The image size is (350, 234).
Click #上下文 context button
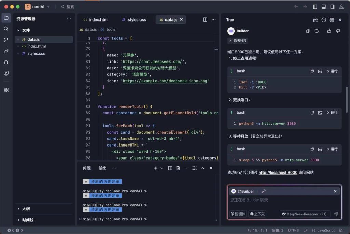pyautogui.click(x=257, y=214)
